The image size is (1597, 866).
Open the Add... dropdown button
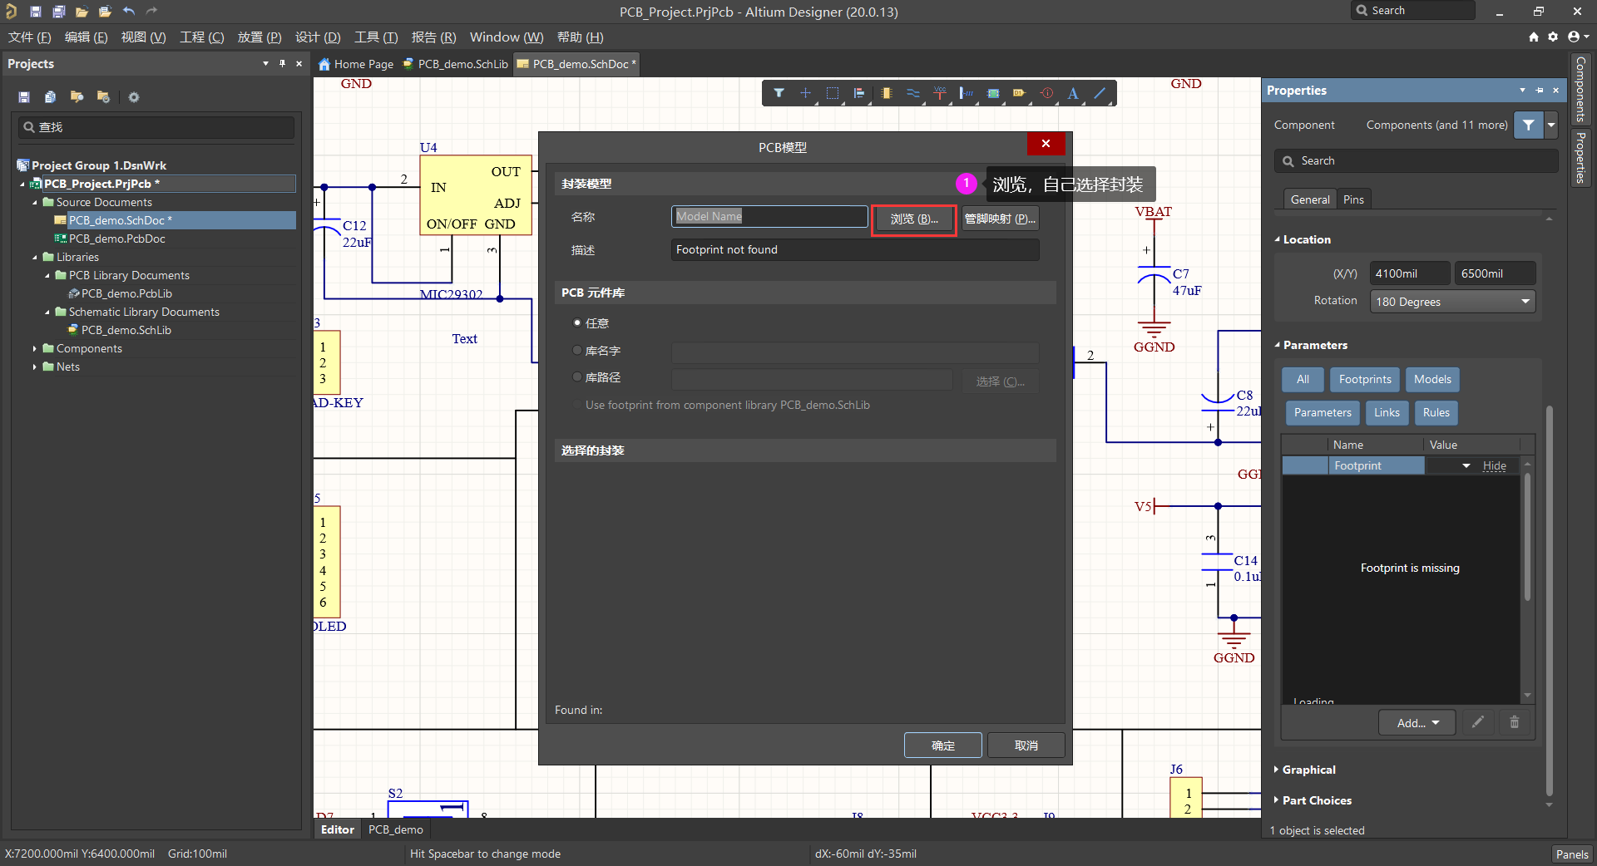click(1417, 722)
